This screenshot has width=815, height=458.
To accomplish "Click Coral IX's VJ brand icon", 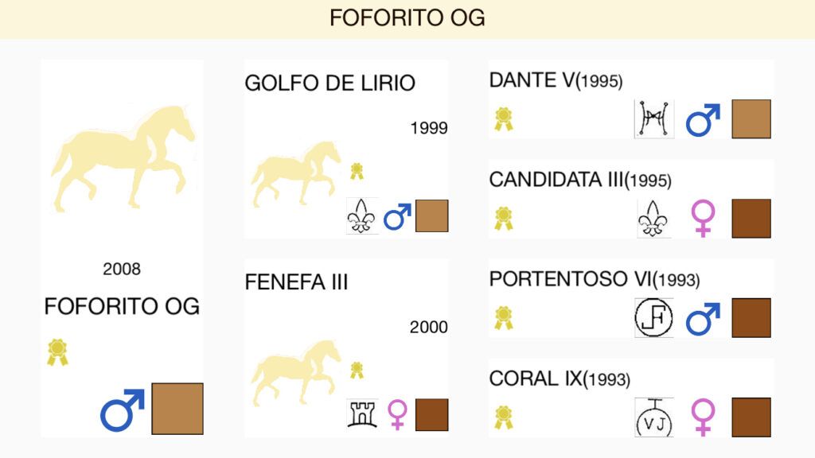I will (x=654, y=417).
